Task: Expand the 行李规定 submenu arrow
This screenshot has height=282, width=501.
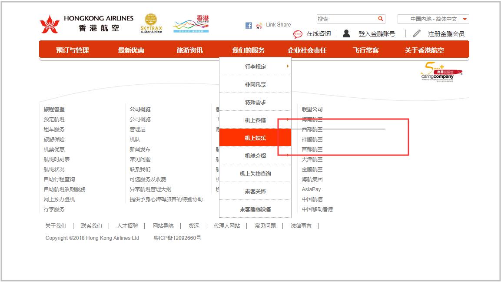Action: 288,66
